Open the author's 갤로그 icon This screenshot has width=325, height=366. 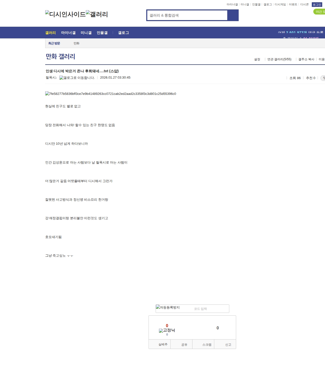pyautogui.click(x=77, y=78)
